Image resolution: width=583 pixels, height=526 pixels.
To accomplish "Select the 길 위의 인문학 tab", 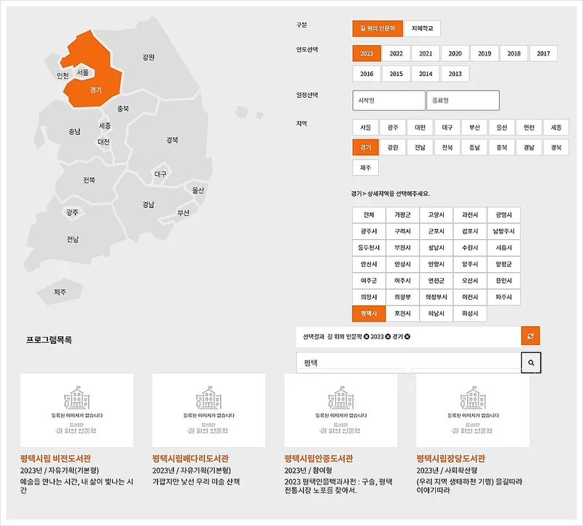I will [377, 28].
